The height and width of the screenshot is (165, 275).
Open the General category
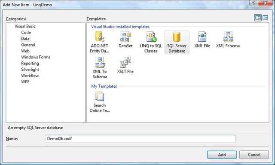[x=28, y=45]
